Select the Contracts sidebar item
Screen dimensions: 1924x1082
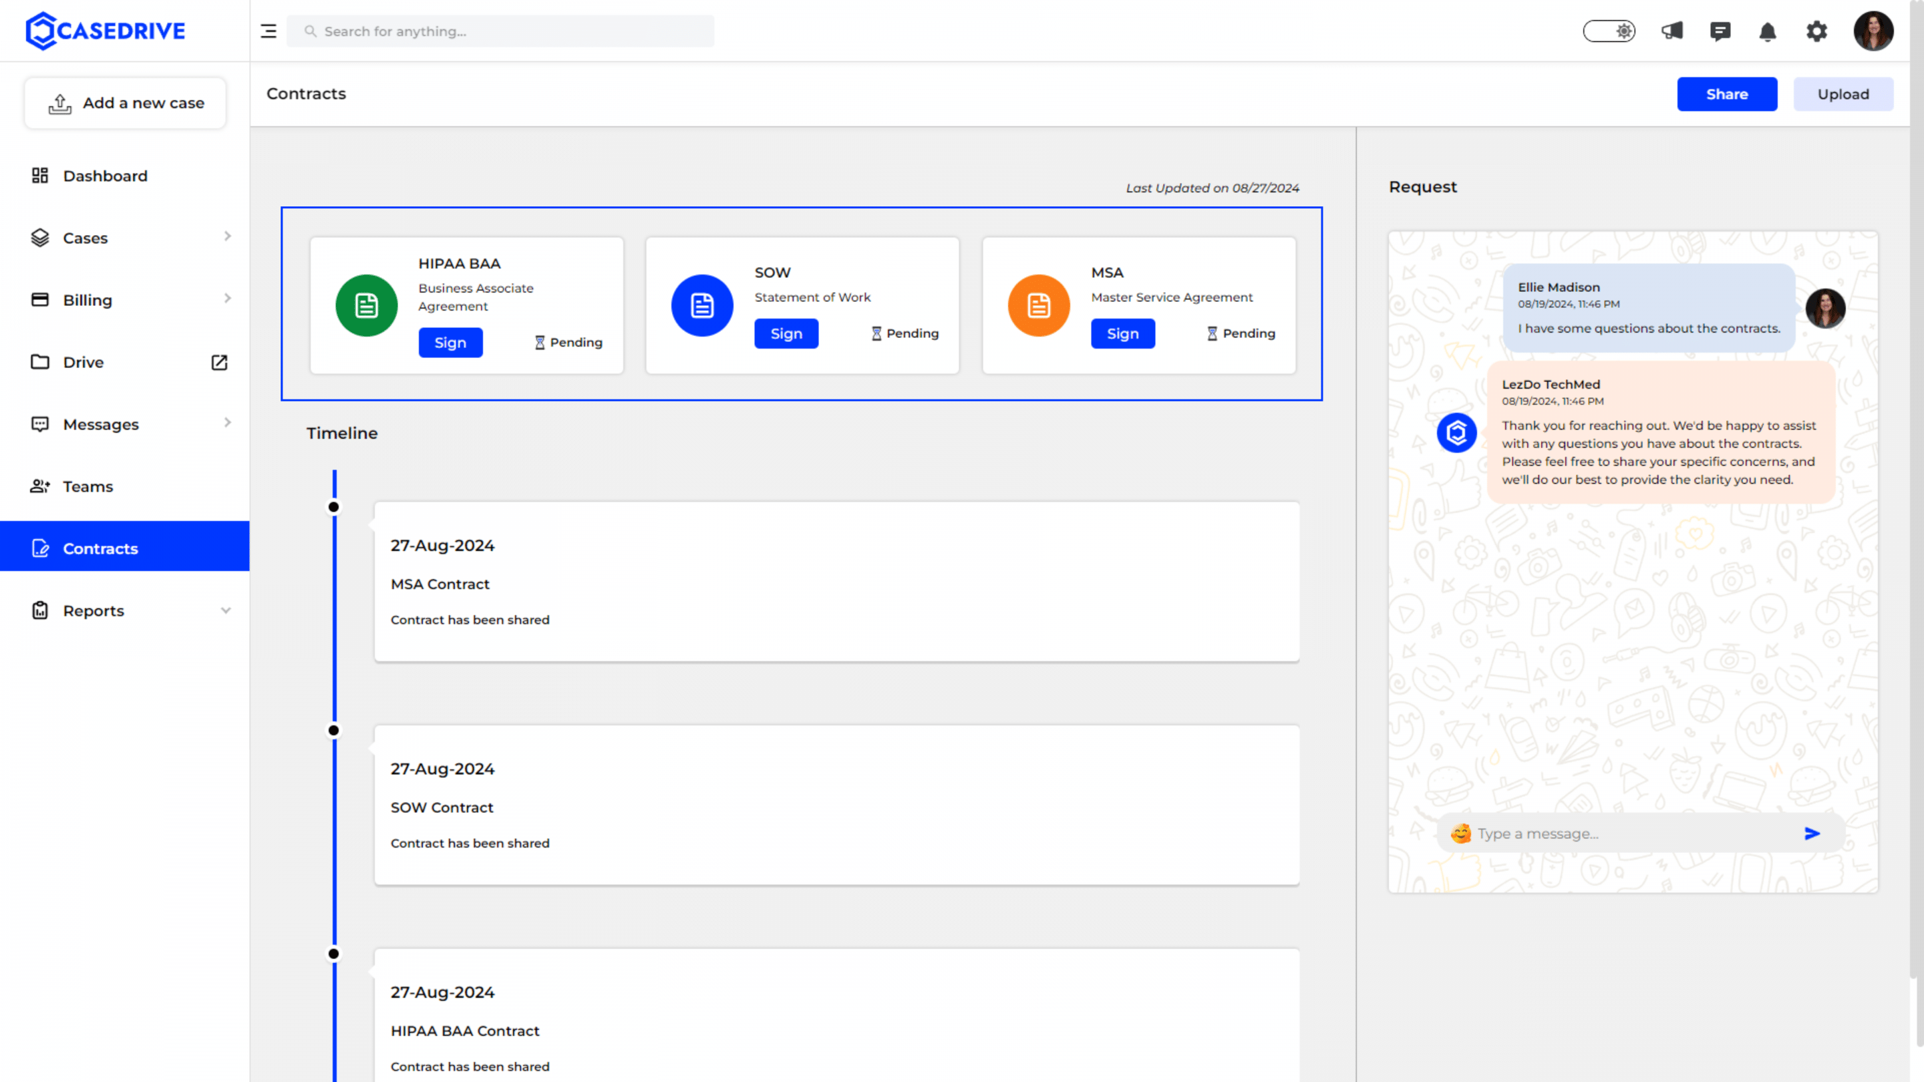[x=125, y=546]
